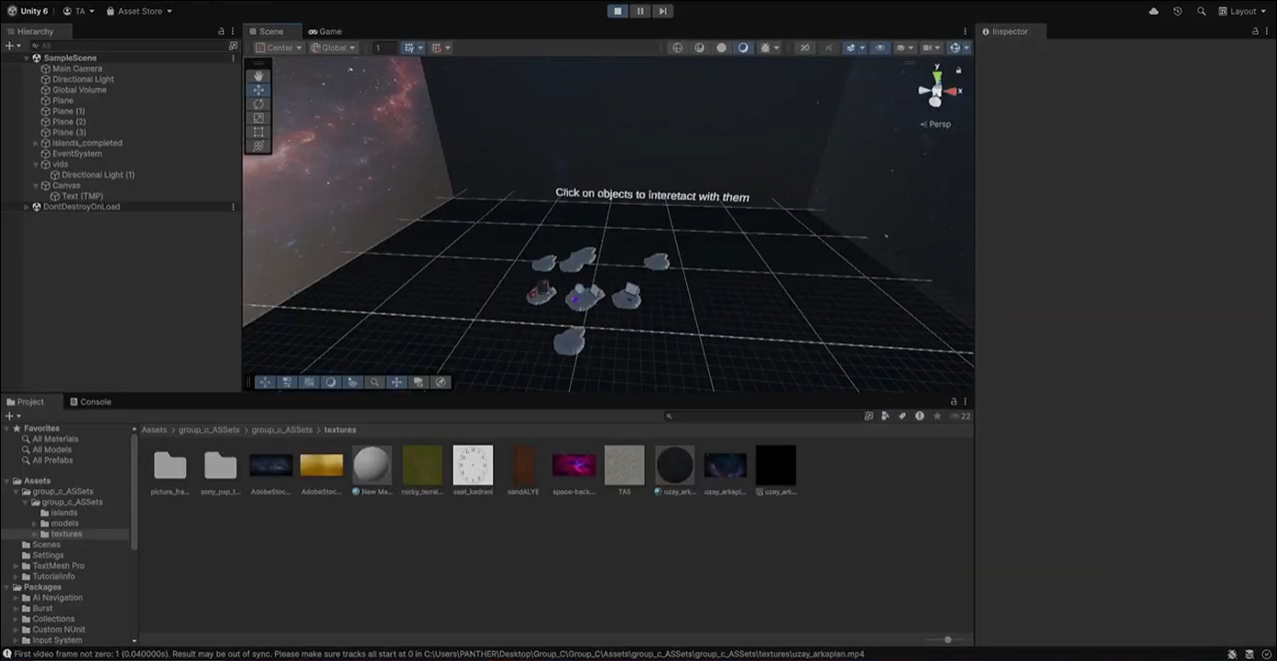Pause play mode
The width and height of the screenshot is (1277, 661).
pyautogui.click(x=639, y=11)
